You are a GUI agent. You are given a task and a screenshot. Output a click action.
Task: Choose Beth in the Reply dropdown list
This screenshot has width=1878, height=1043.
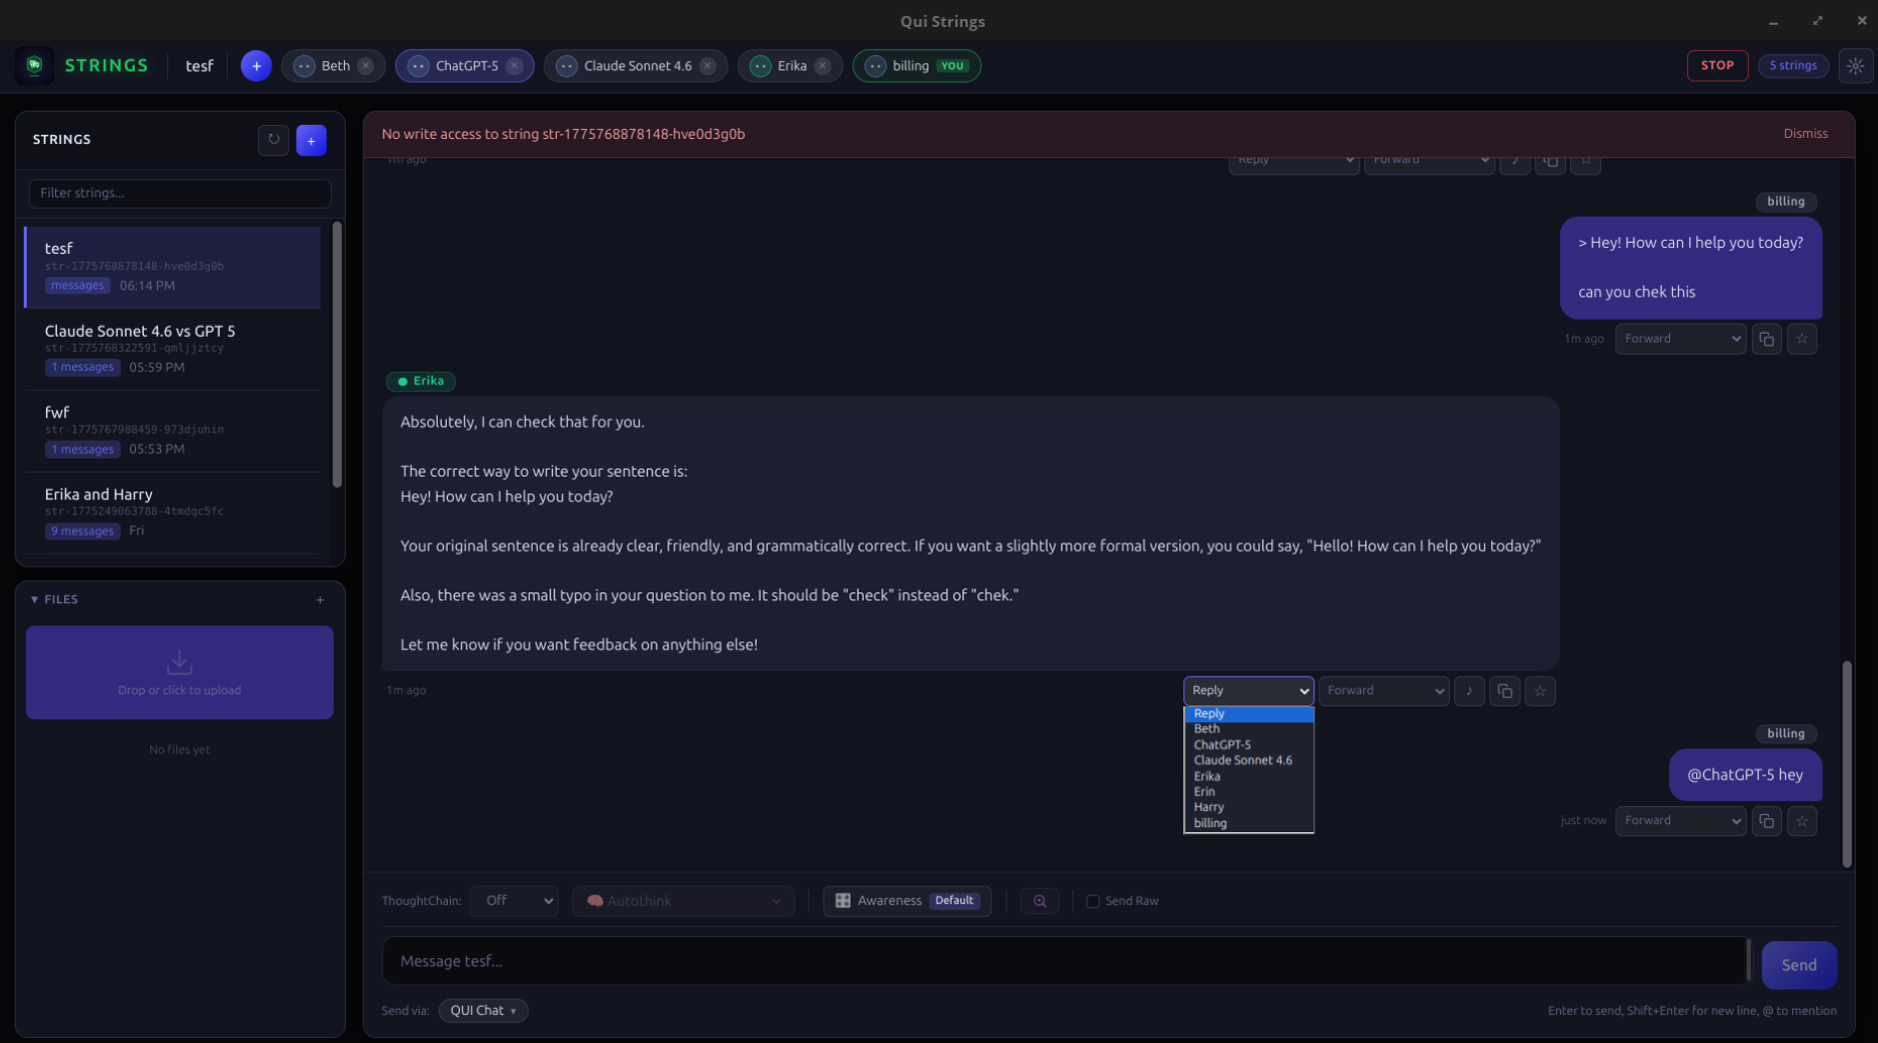point(1248,729)
